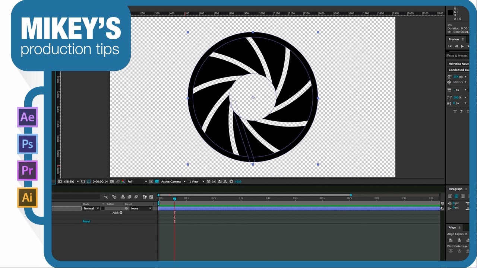Click the Faux Bold T button
This screenshot has width=477, height=268.
tap(455, 111)
